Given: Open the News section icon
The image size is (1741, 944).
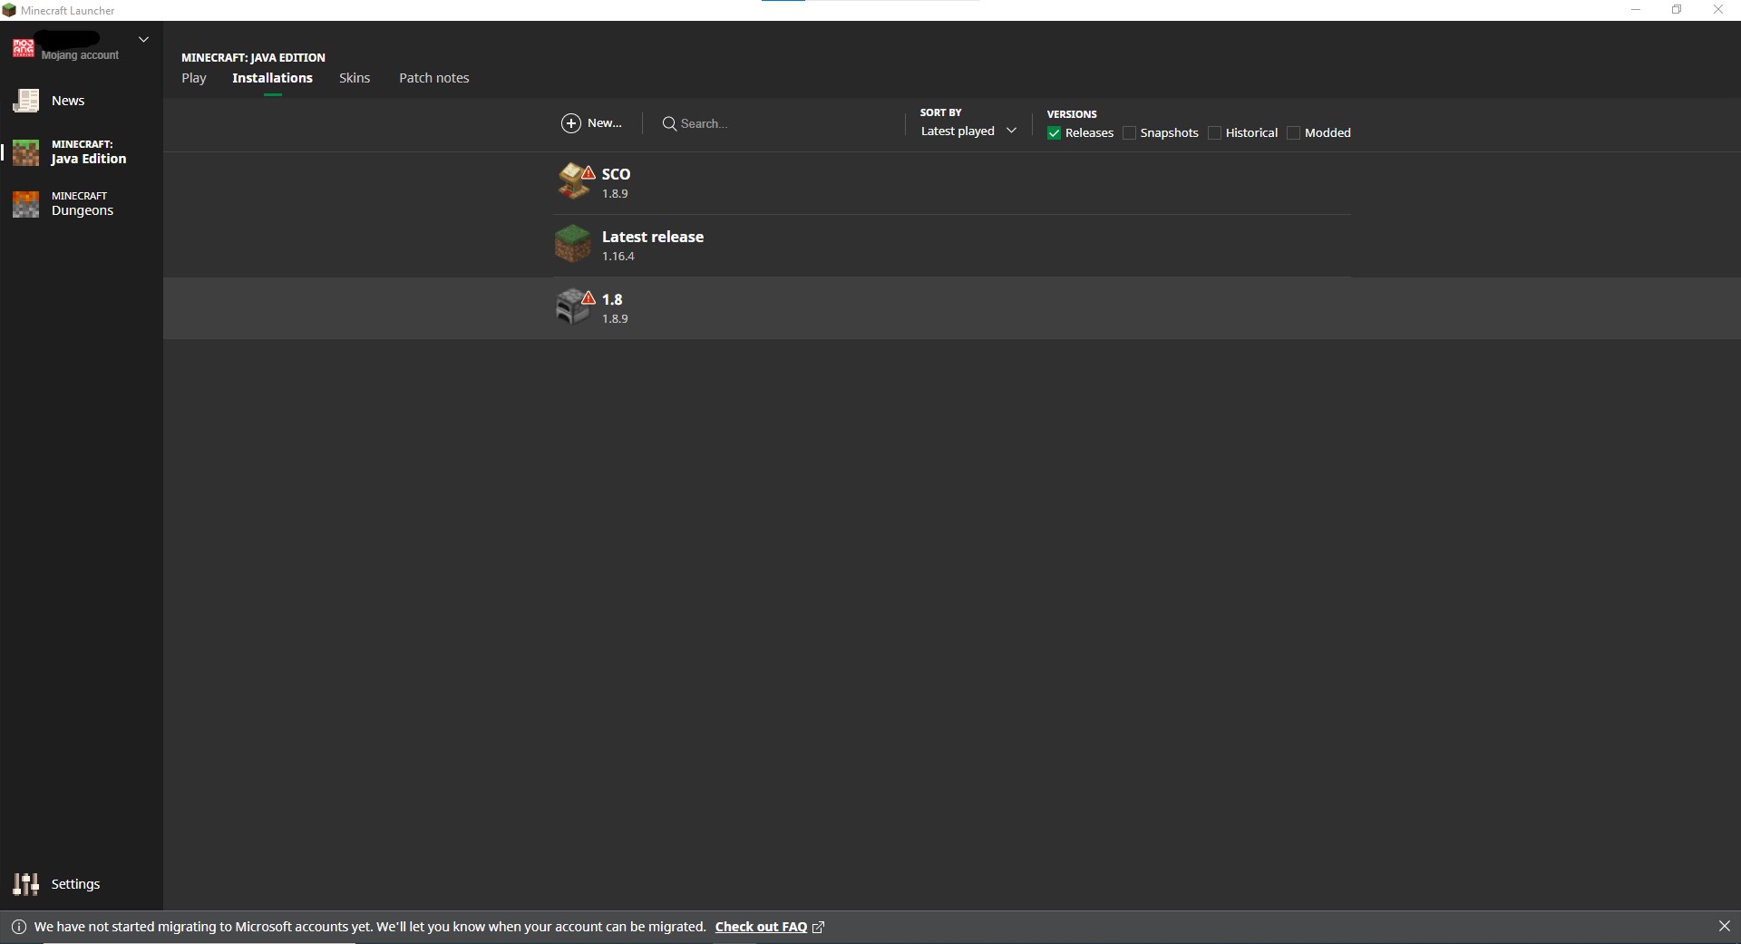Looking at the screenshot, I should point(26,101).
